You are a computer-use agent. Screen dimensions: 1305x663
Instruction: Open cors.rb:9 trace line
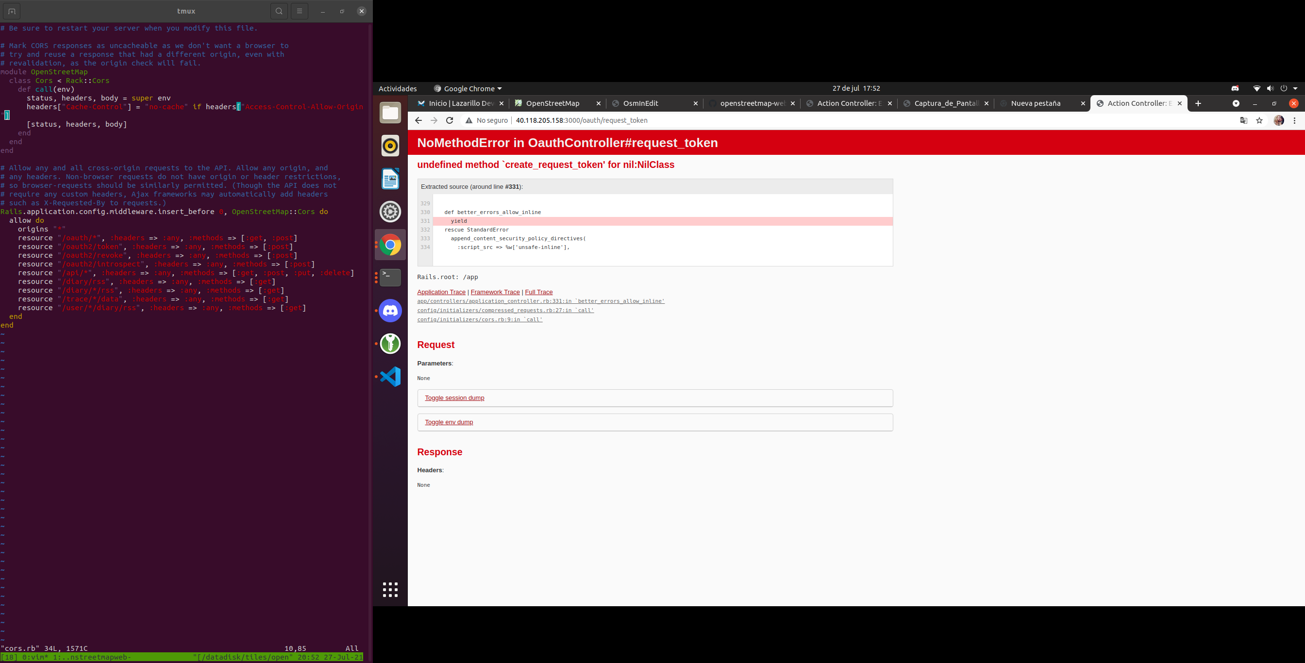[x=480, y=319]
